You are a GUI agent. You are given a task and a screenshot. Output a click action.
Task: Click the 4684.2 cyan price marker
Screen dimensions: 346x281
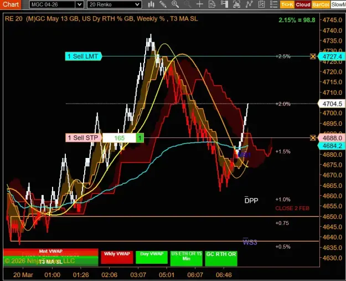click(332, 146)
